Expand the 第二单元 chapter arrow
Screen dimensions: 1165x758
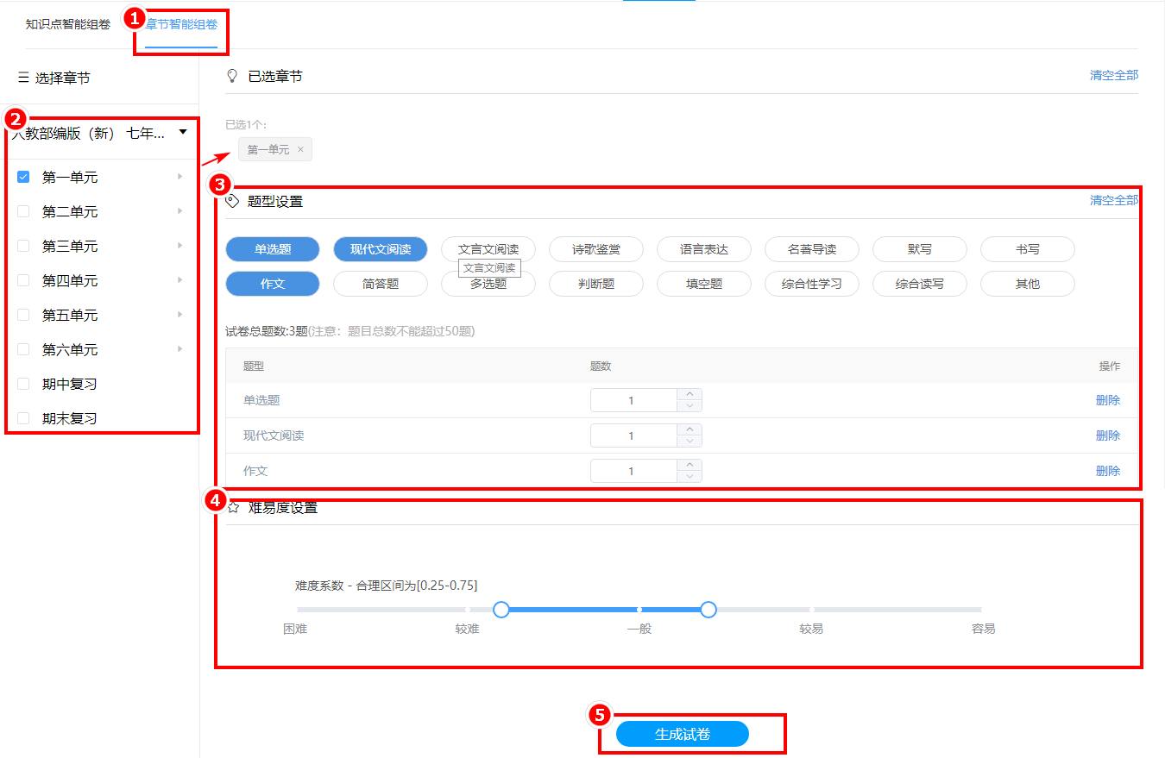pos(180,211)
